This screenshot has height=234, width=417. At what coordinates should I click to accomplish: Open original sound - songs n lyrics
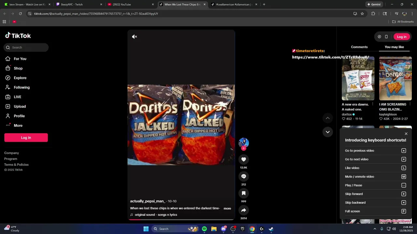(x=156, y=215)
